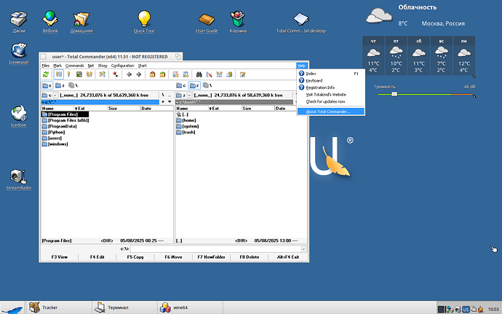Click the Quick Tour lightbulb desktop icon
This screenshot has height=314, width=502.
(x=144, y=21)
